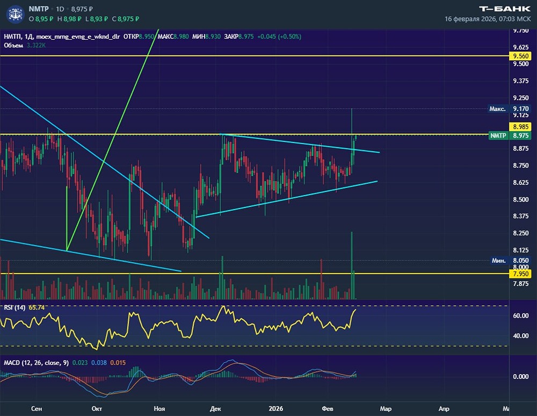Click the МИН 8.930 legend value
This screenshot has width=537, height=416.
[x=206, y=37]
